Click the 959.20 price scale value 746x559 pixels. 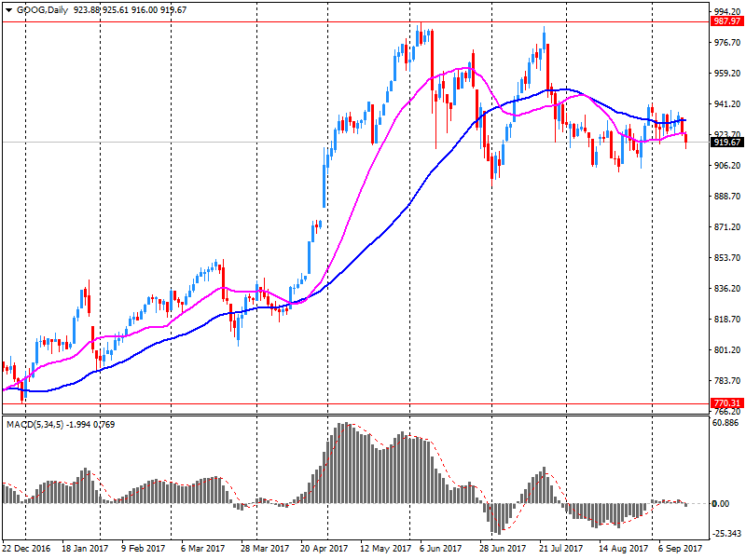[727, 74]
